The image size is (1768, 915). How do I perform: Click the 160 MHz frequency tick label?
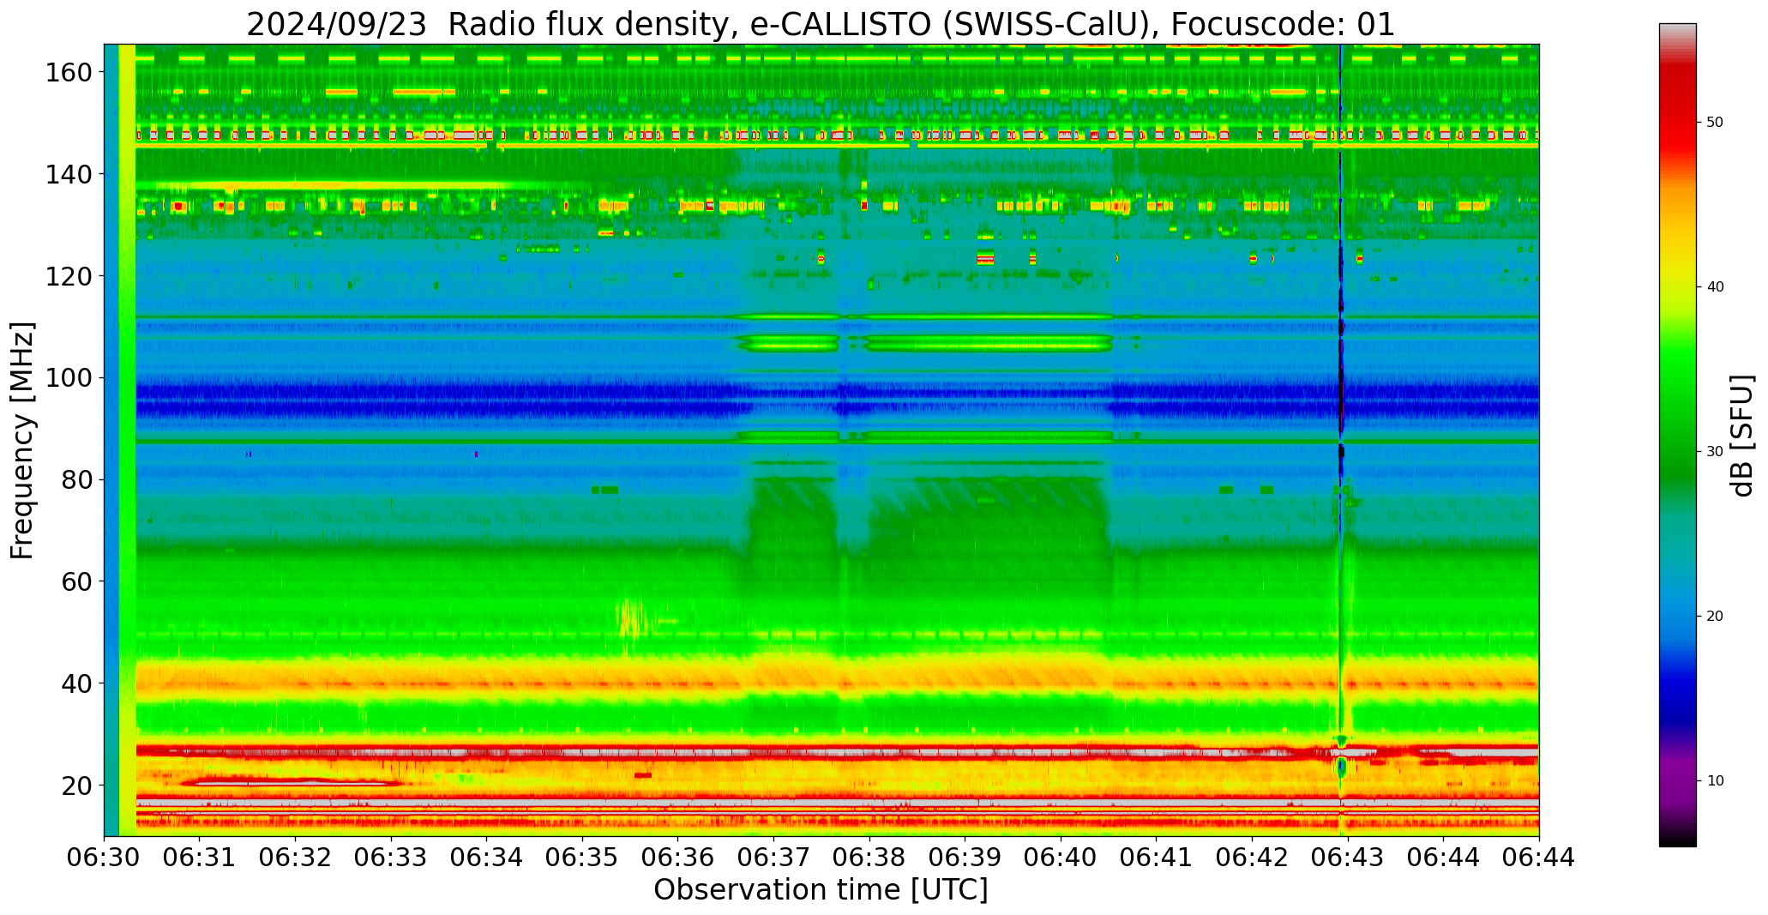(68, 73)
